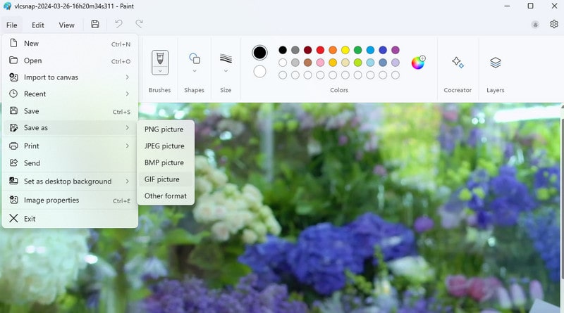Expand the Import to canvas submenu
This screenshot has width=564, height=313.
pos(70,77)
